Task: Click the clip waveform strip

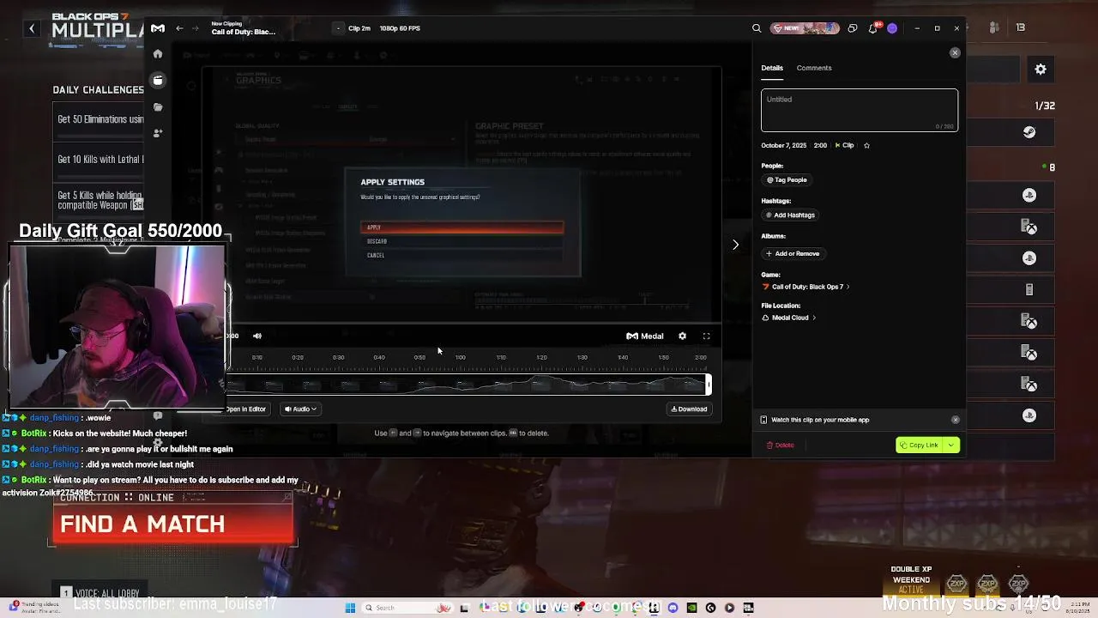Action: (x=468, y=385)
